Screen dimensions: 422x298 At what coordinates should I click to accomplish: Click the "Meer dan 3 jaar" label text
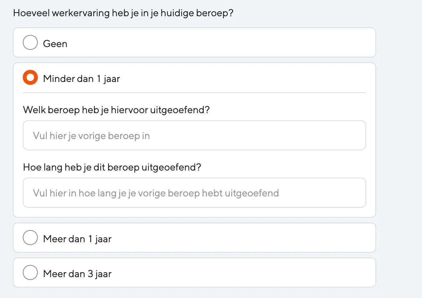point(77,274)
